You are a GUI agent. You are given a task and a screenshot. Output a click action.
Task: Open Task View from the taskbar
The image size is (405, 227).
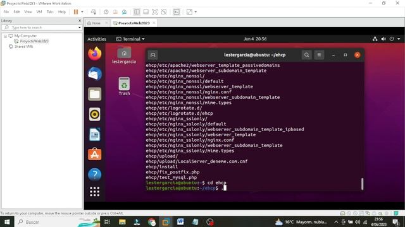[x=107, y=222]
